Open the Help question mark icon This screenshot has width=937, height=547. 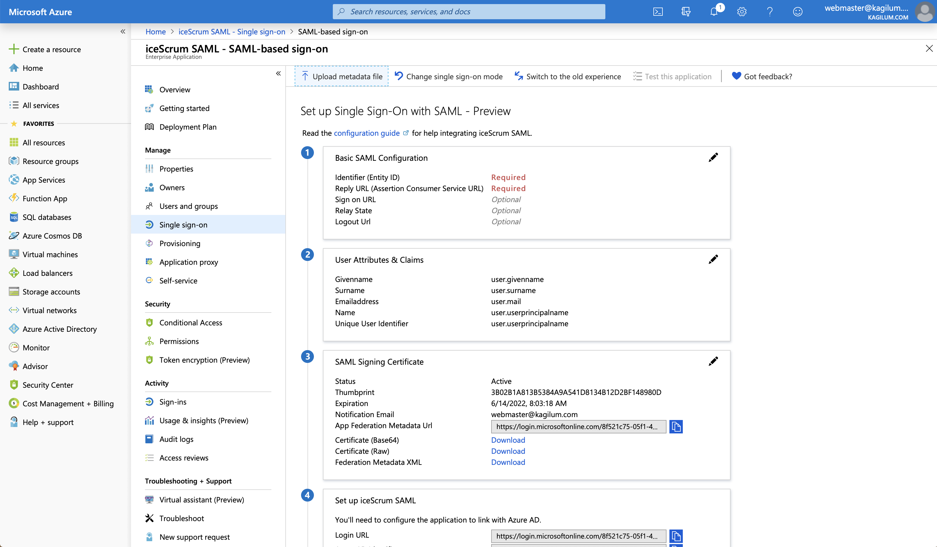pyautogui.click(x=770, y=12)
